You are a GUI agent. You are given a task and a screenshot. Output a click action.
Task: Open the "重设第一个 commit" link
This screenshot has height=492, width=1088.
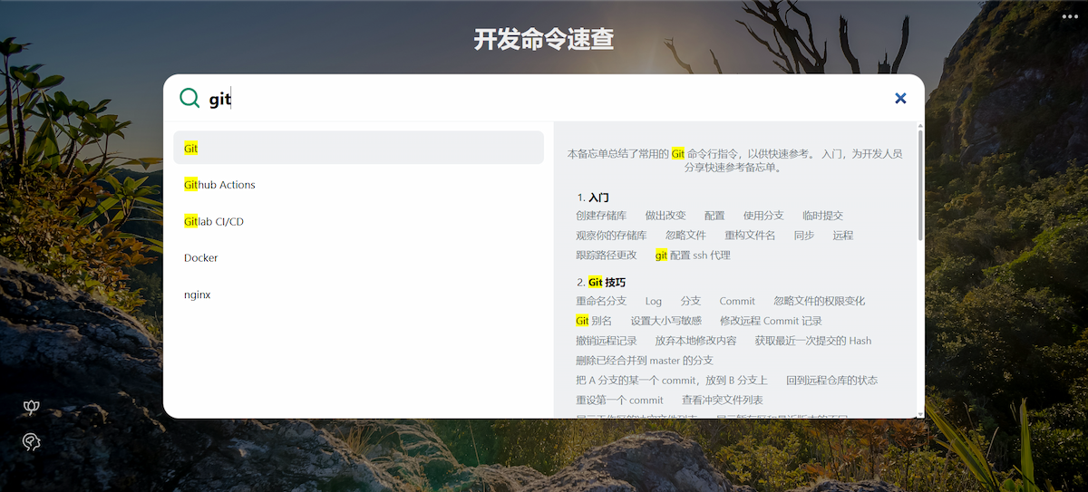(x=619, y=400)
